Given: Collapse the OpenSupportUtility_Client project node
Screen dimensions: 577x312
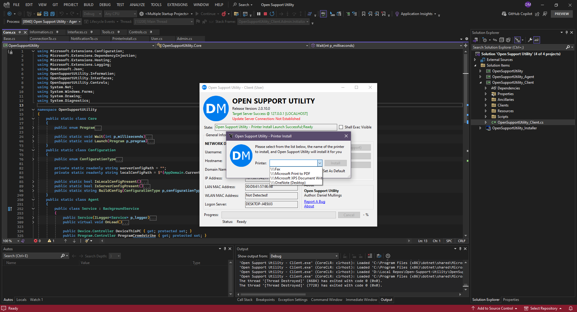Looking at the screenshot, I should click(x=480, y=82).
